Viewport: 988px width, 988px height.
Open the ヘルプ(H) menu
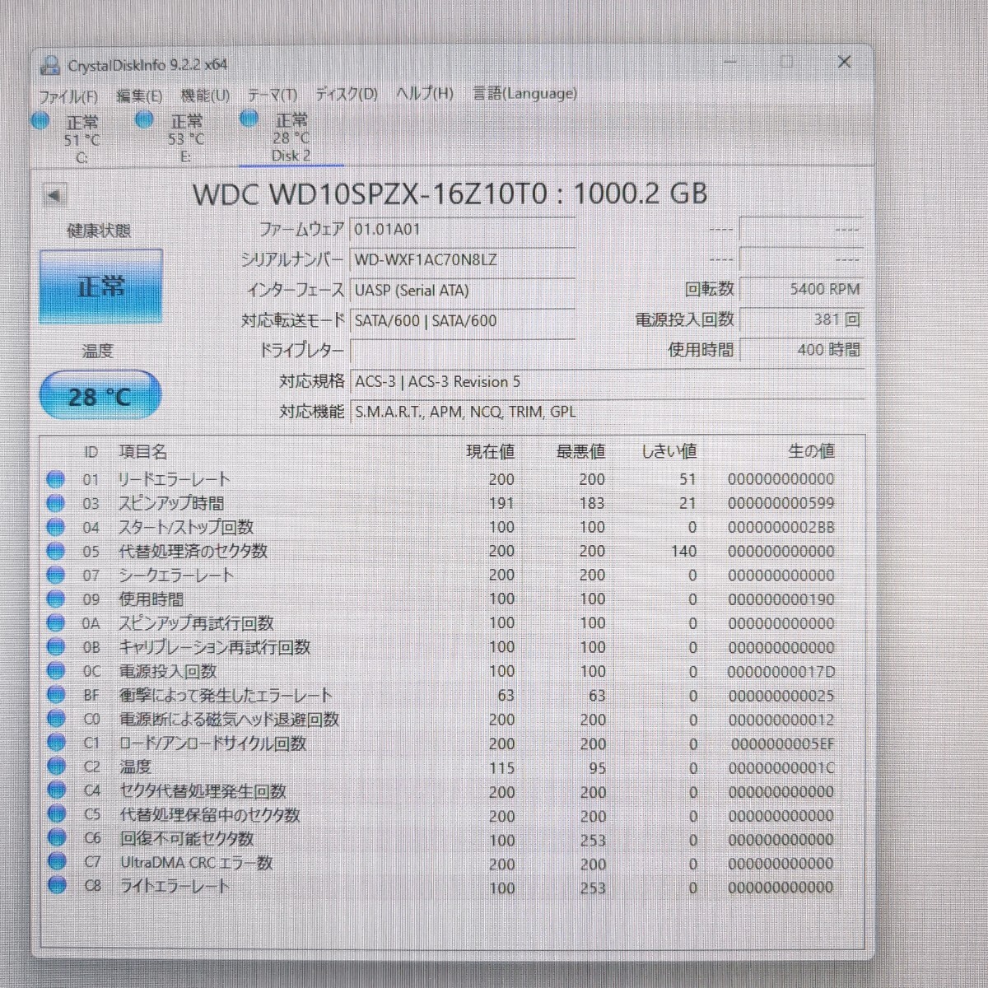click(424, 93)
